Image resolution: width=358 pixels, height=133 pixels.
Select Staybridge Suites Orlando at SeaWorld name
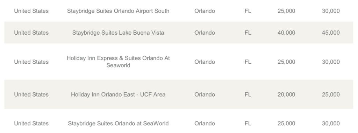(x=118, y=124)
